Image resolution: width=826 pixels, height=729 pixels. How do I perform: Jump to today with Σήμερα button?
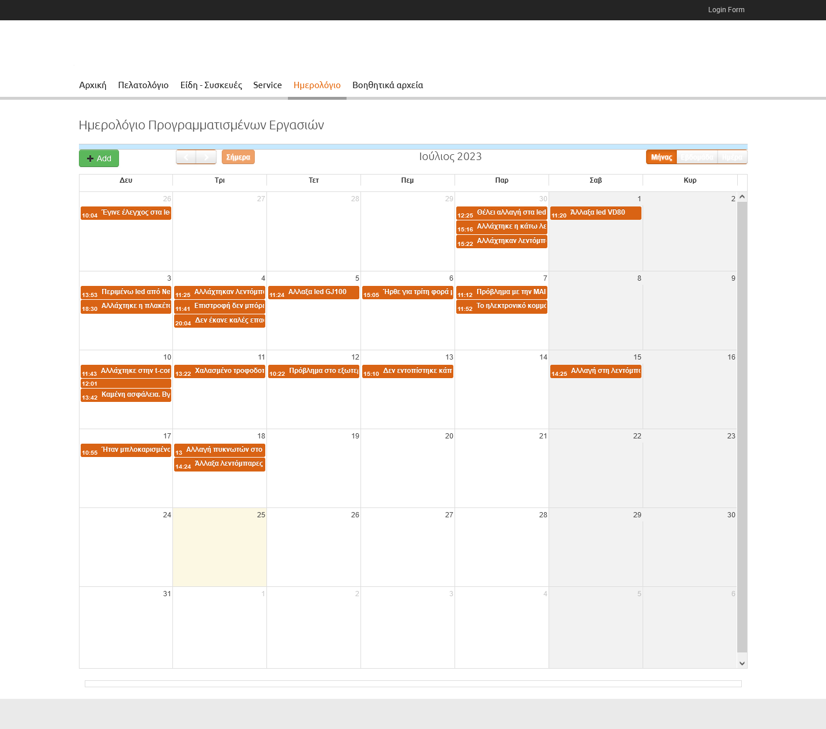click(x=238, y=157)
